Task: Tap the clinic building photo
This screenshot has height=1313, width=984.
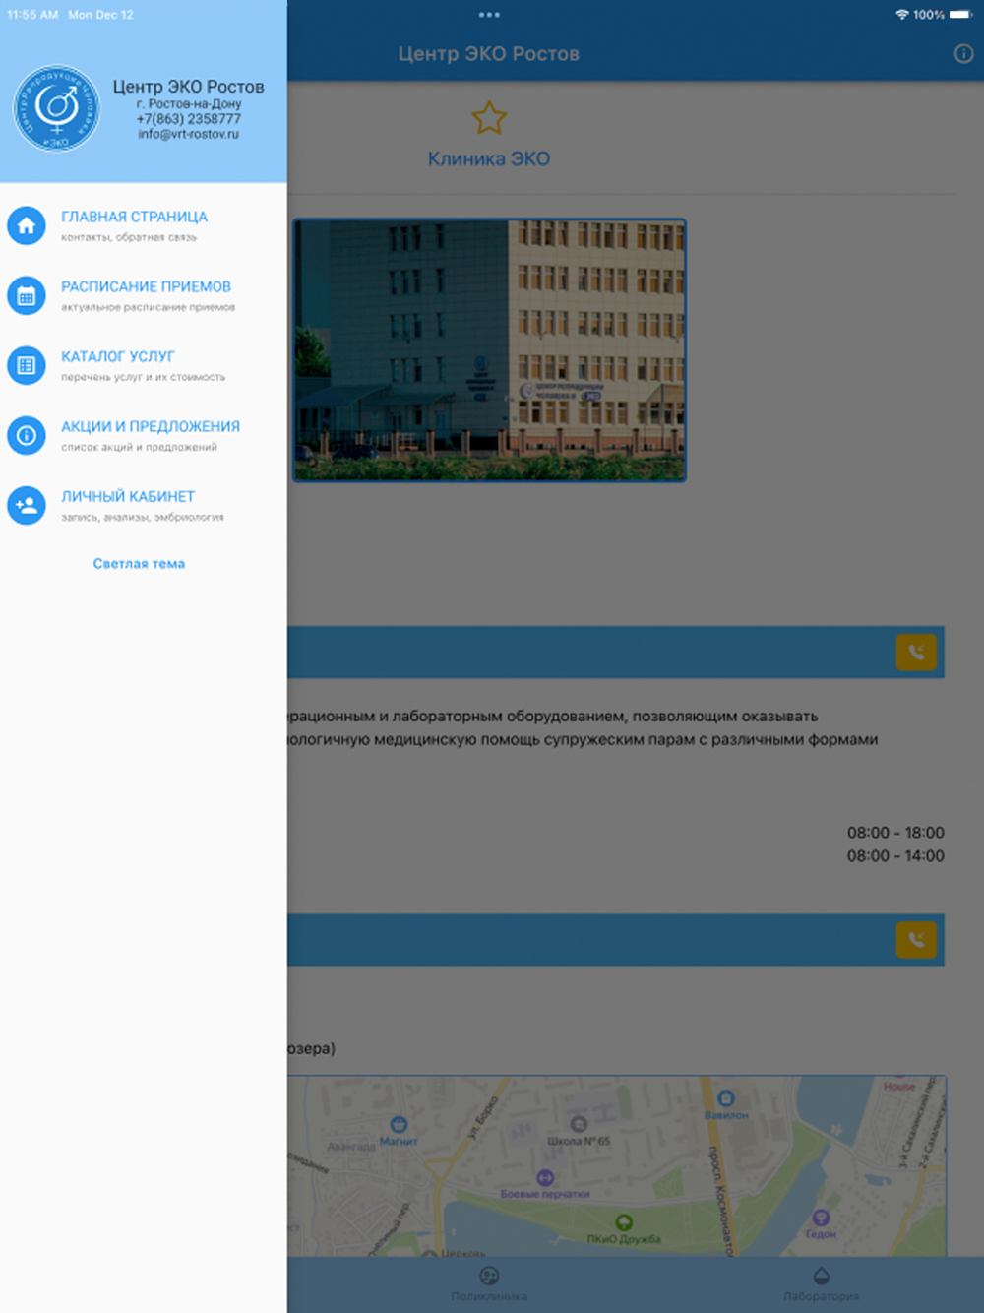Action: [x=489, y=350]
